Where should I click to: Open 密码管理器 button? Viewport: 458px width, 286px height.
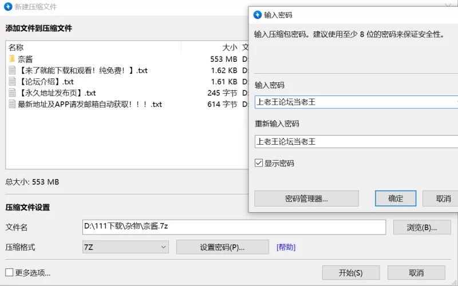tap(306, 198)
